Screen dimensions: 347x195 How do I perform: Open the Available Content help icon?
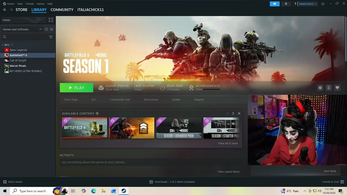tap(97, 113)
